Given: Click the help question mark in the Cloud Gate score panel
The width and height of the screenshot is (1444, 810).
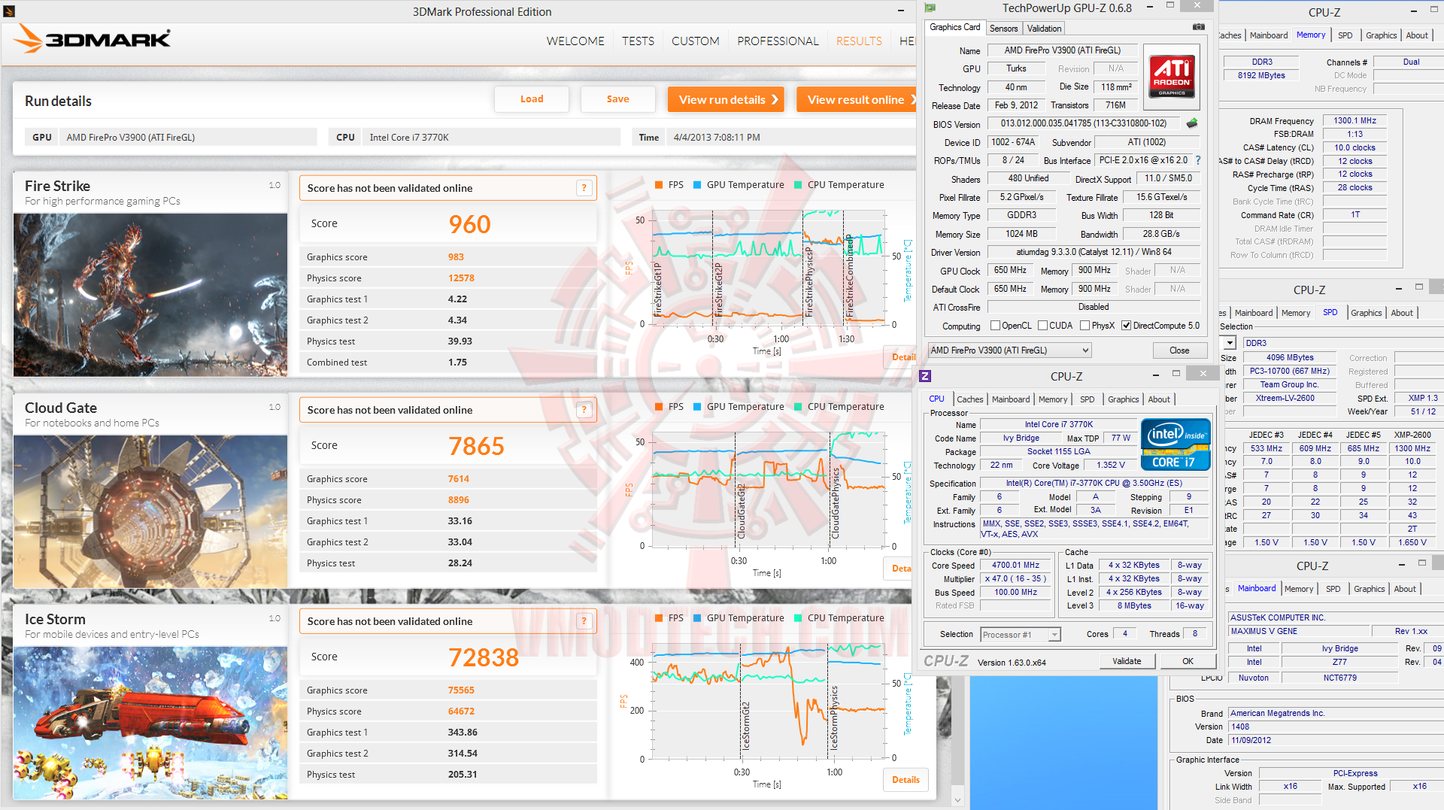Looking at the screenshot, I should [x=584, y=410].
